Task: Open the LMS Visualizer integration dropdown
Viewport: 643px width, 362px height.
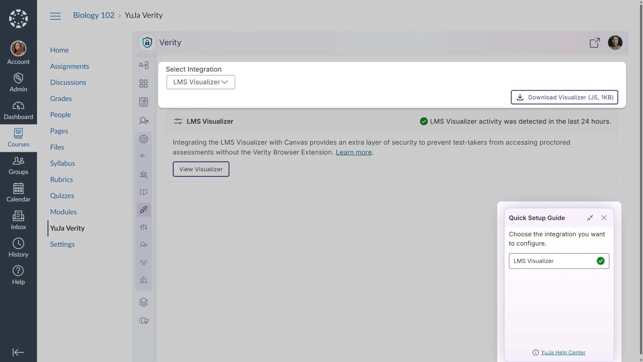Action: pos(201,82)
